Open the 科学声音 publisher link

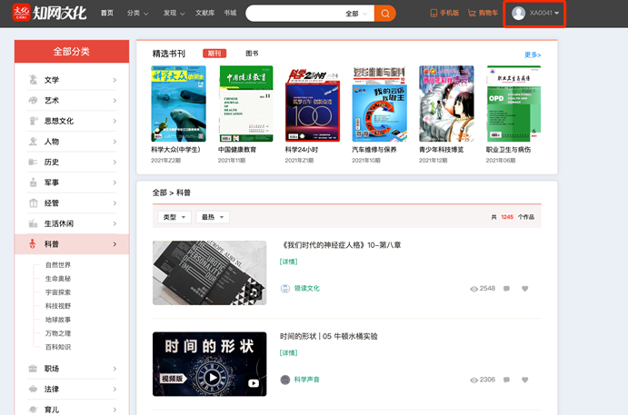pos(307,380)
